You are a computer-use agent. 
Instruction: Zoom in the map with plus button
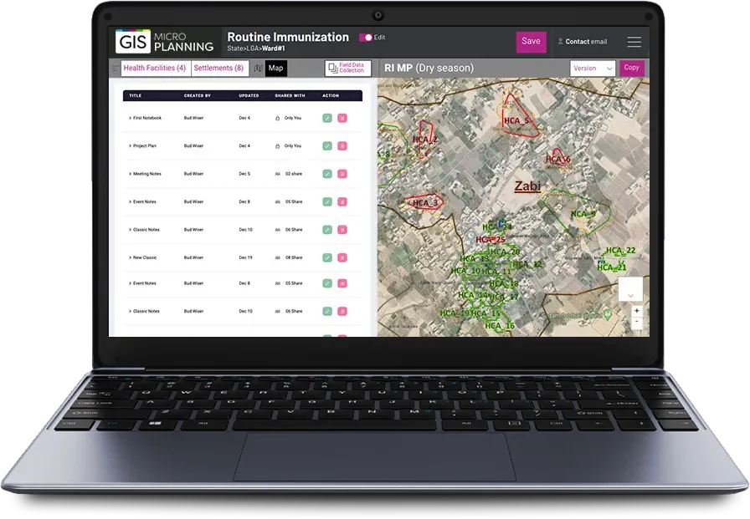637,311
